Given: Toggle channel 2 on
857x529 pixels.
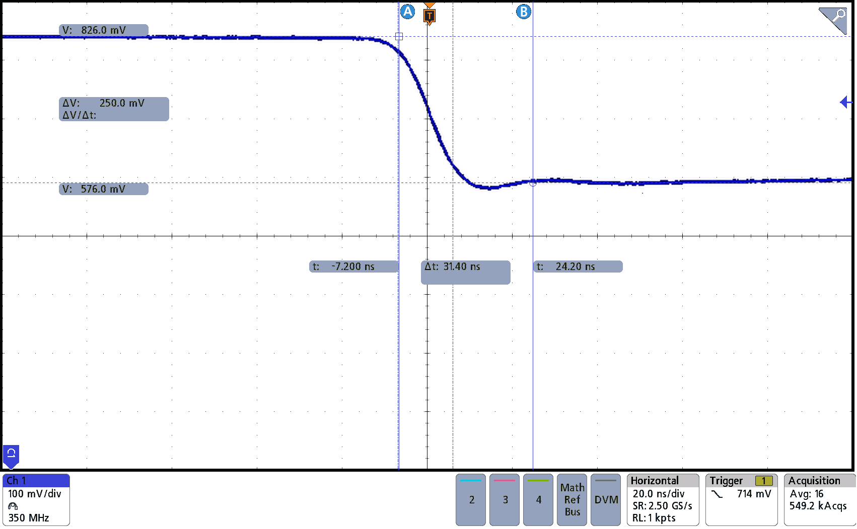Looking at the screenshot, I should pyautogui.click(x=471, y=499).
